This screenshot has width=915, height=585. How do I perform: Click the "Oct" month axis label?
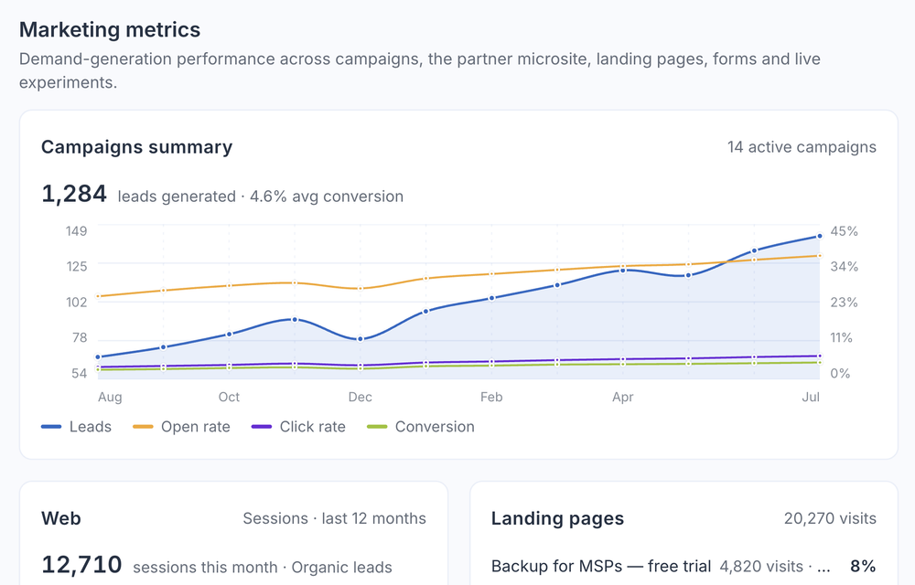[229, 397]
